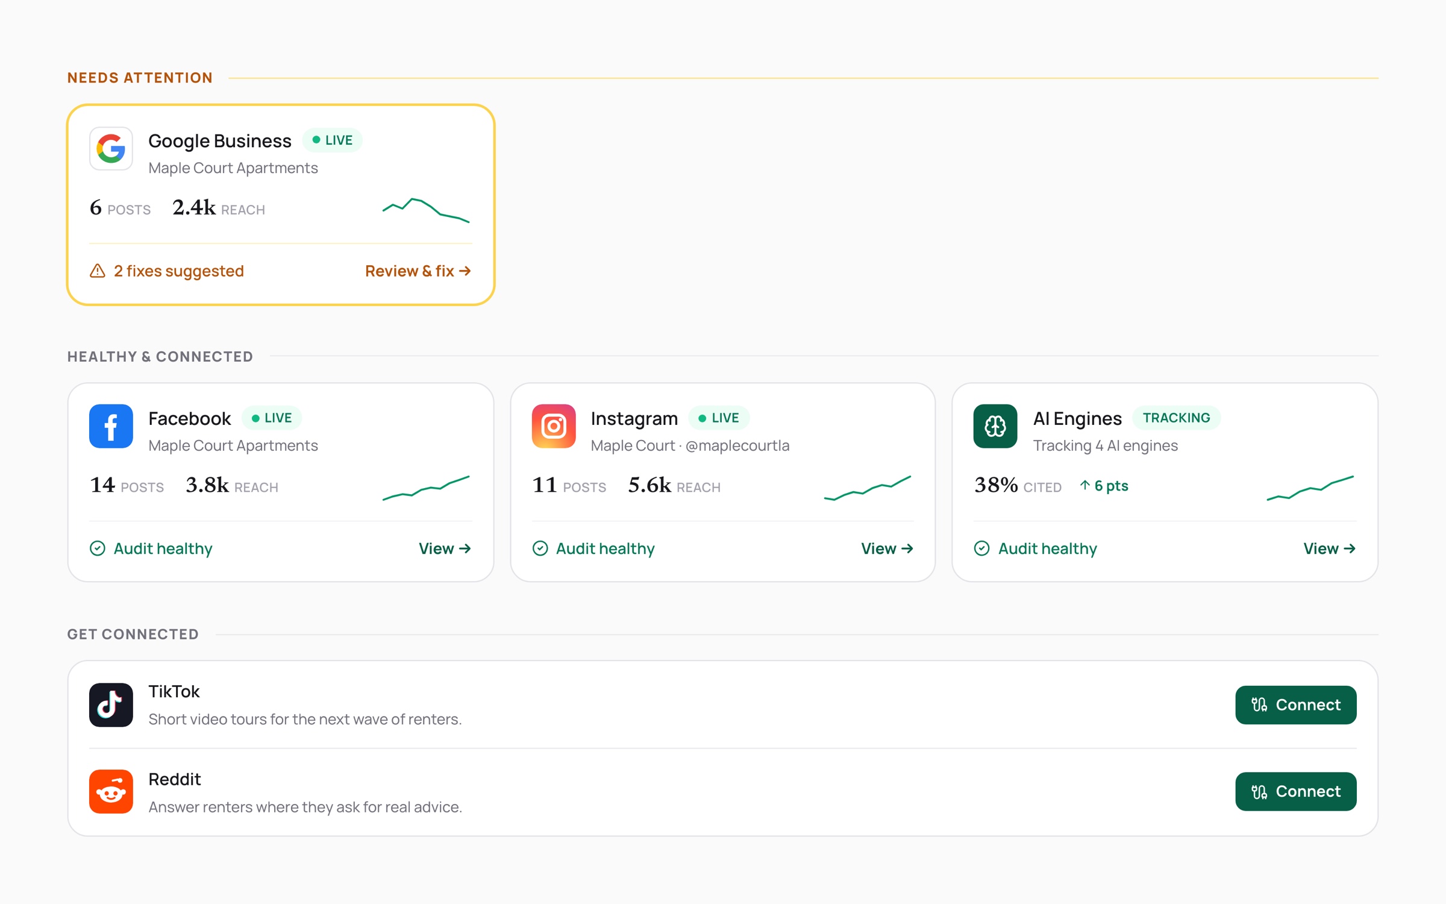Image resolution: width=1446 pixels, height=904 pixels.
Task: Open View link on Instagram card
Action: [x=887, y=548]
